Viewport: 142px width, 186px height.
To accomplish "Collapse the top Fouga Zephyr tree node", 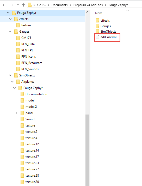I will pyautogui.click(x=8, y=13).
